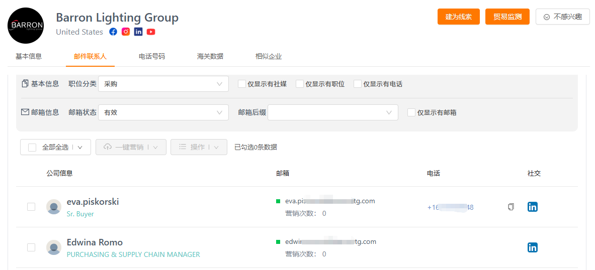Open 邮箱状态 dropdown showing 有效

click(163, 112)
